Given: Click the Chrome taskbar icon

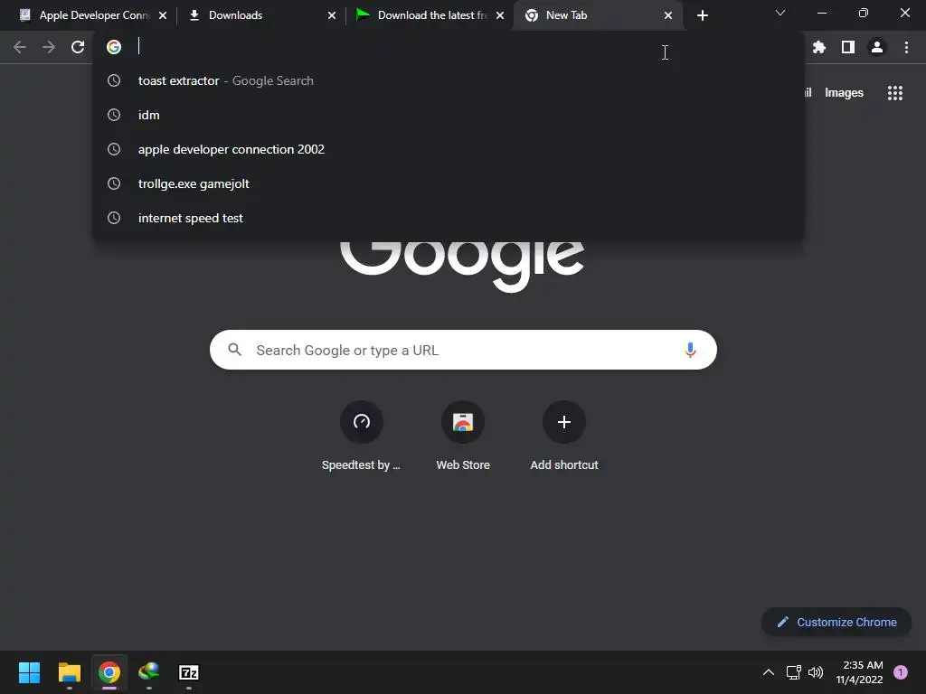Looking at the screenshot, I should (109, 672).
